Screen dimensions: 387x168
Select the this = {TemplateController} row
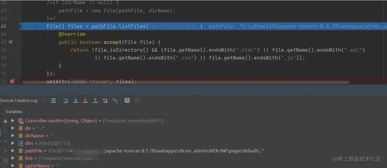pos(199,158)
